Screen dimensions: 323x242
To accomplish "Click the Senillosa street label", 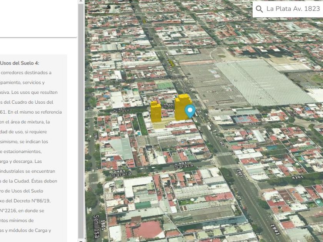I will (97, 227).
